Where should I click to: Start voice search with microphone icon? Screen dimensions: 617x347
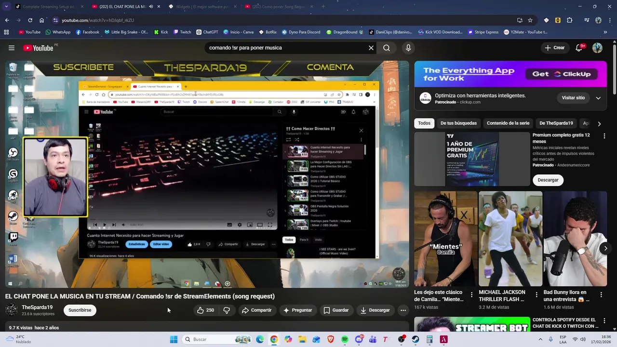[408, 48]
